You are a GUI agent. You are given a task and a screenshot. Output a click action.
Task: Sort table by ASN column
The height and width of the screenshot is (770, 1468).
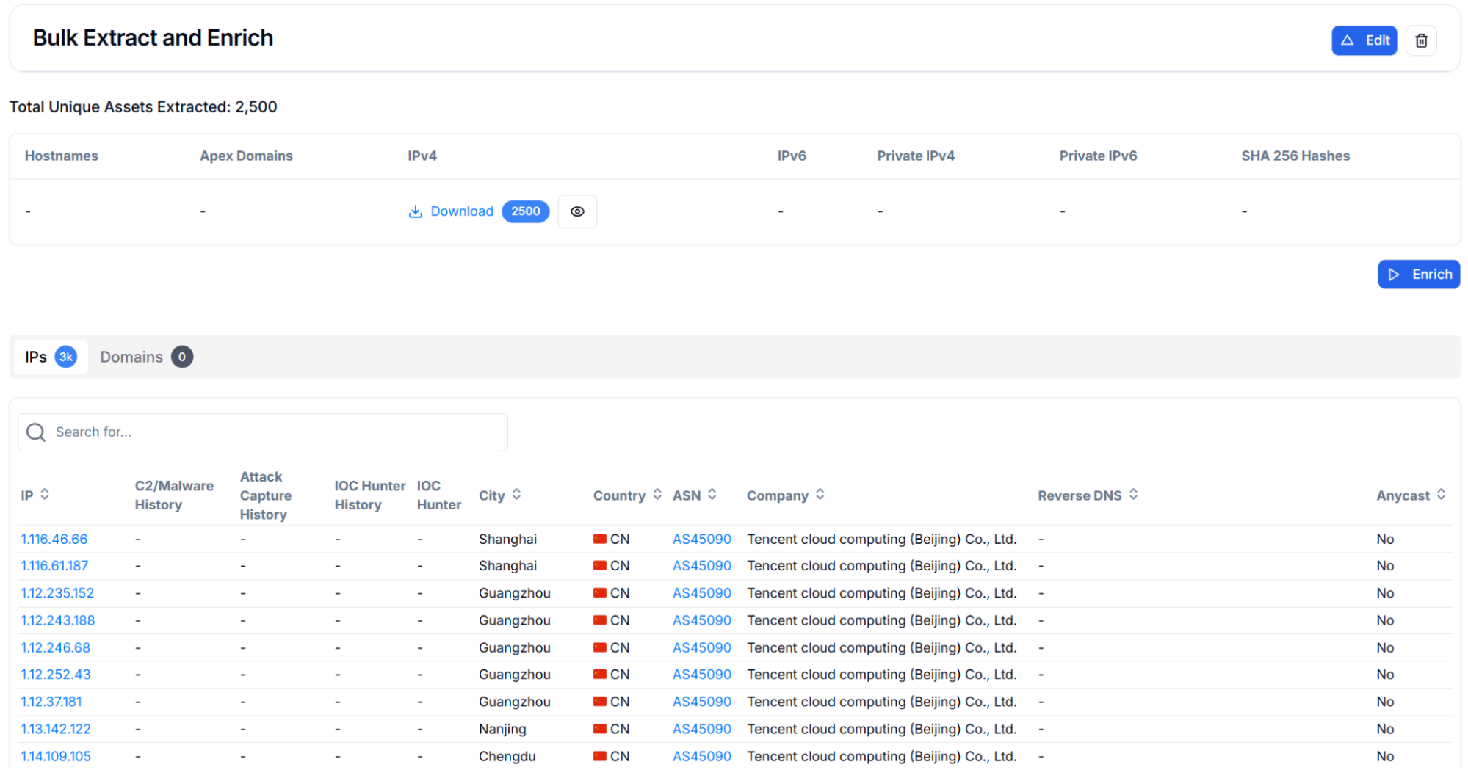click(x=712, y=495)
